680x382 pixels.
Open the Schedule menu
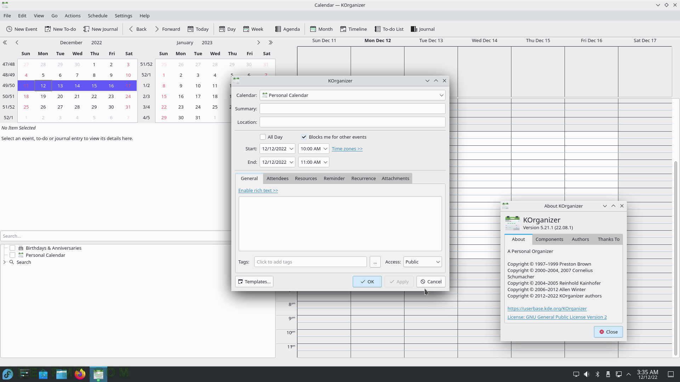point(97,16)
